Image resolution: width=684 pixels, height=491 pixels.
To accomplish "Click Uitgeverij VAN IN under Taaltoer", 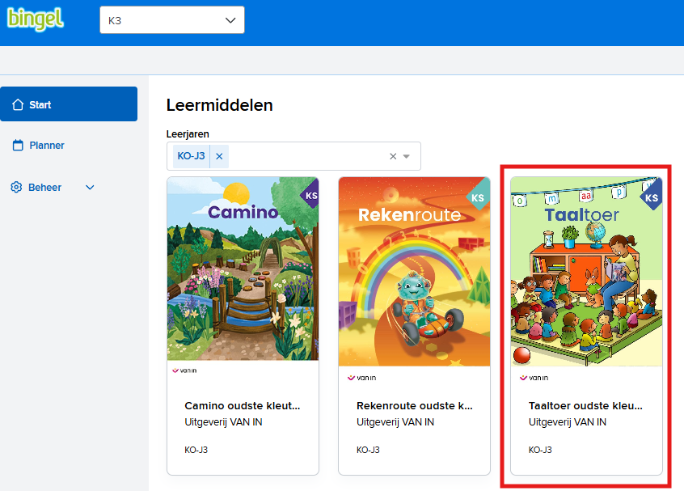I will [x=568, y=422].
